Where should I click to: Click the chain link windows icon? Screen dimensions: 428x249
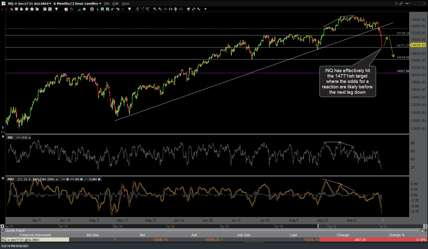coord(401,3)
